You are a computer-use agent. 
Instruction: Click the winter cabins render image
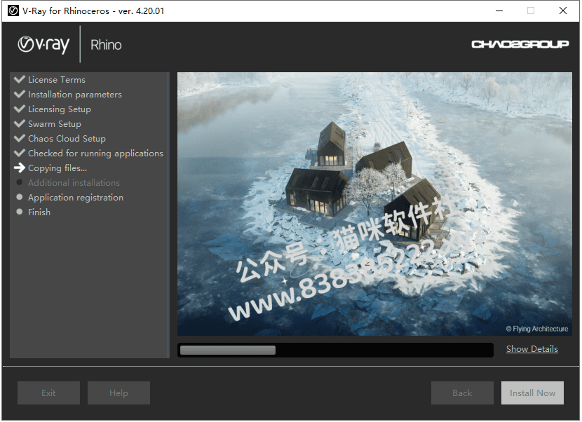point(374,204)
